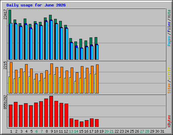Click the 8551292 KBytes axis value
This screenshot has height=135, width=173.
tap(5, 102)
